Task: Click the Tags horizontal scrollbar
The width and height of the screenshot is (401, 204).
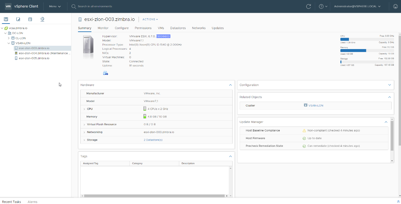Action: click(154, 196)
